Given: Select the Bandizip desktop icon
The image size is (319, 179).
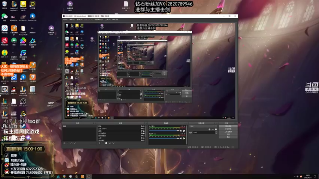Looking at the screenshot, I should (x=23, y=78).
